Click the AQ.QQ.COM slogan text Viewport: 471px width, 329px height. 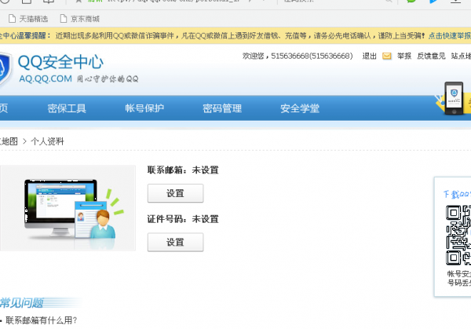[x=78, y=79]
